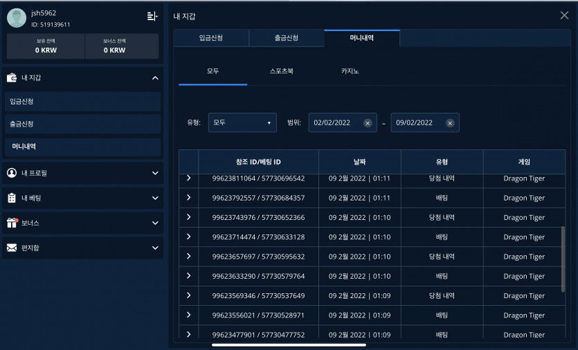578x350 pixels.
Task: Expand row 99623792557 / 57730684357
Action: click(x=189, y=197)
